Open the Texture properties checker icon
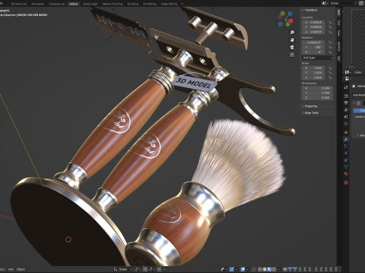The image size is (365, 273). [x=346, y=182]
